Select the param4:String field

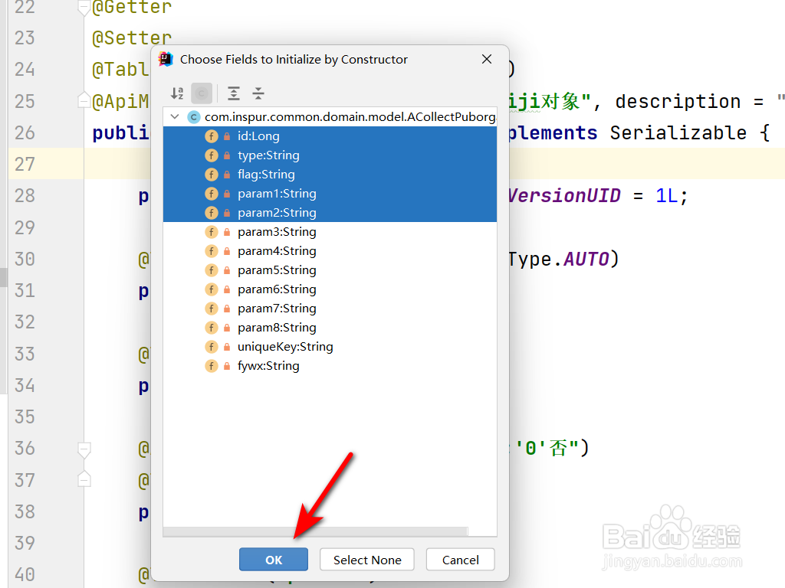330,251
